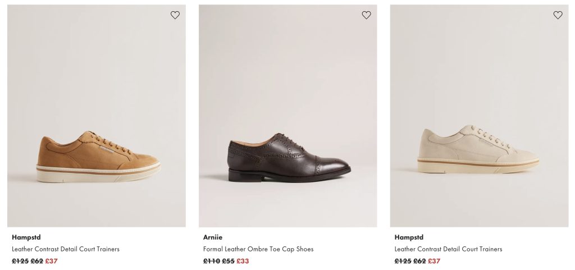Click the Hampstd name under the tan trainer
This screenshot has width=575, height=270.
pos(26,237)
